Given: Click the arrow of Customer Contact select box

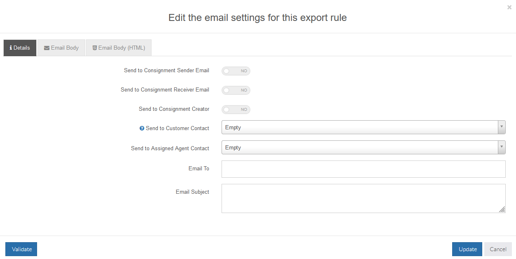Looking at the screenshot, I should click(x=501, y=128).
